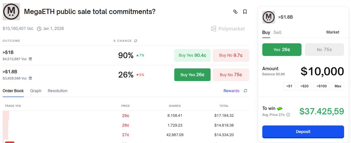351x143 pixels.
Task: Buy Yes at 26¢ for >$1.8B
Action: click(x=192, y=75)
